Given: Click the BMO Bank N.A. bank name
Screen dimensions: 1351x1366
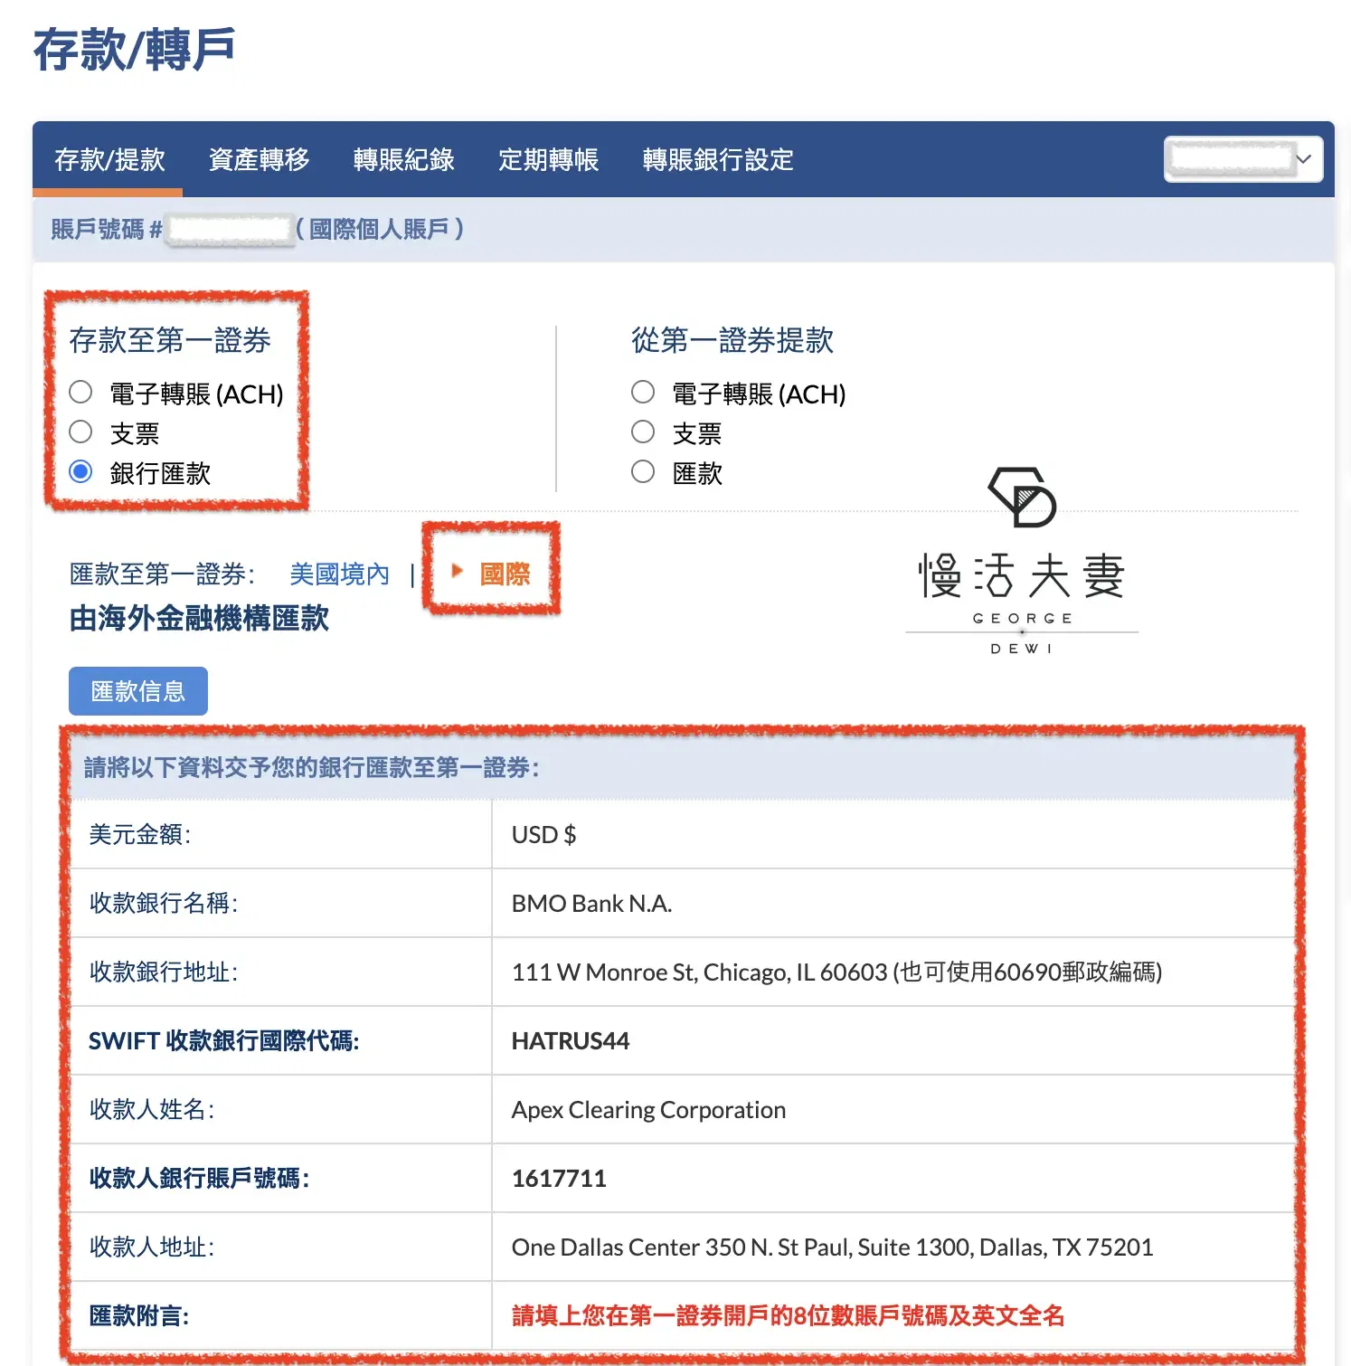Looking at the screenshot, I should pos(591,904).
